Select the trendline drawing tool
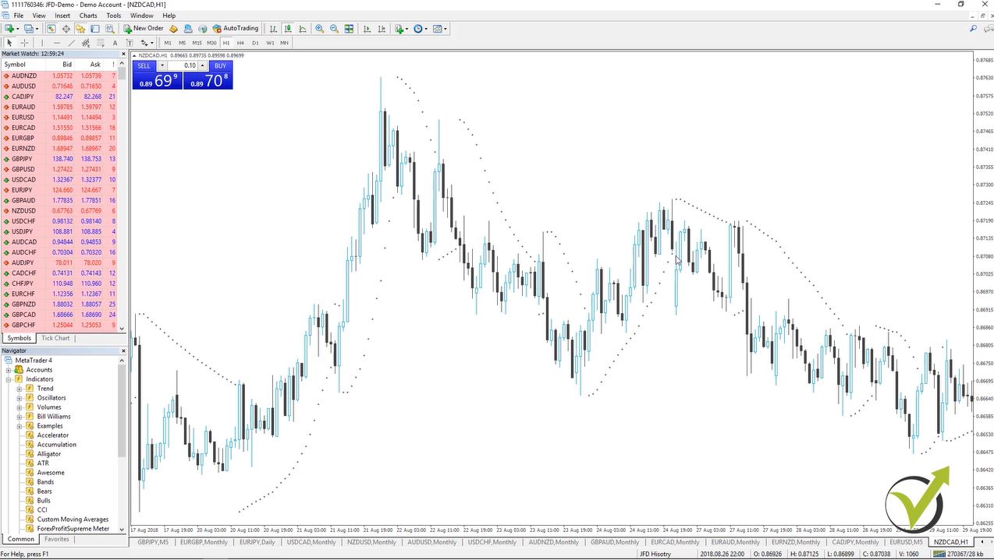 click(71, 42)
